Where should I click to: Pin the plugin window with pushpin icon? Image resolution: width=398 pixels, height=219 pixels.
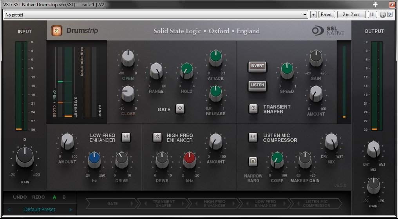pyautogui.click(x=375, y=4)
